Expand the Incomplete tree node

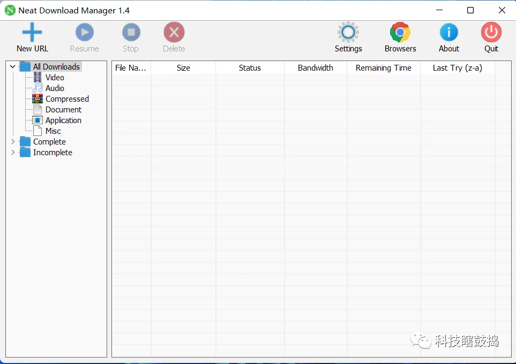coord(13,152)
